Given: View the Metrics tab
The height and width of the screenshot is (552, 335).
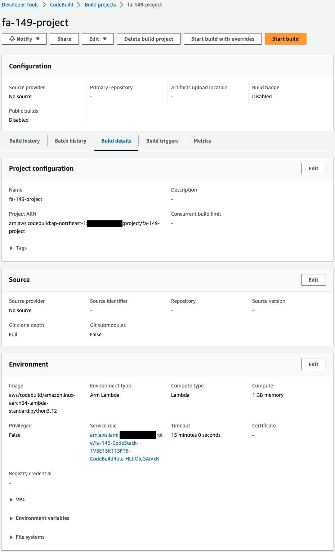Looking at the screenshot, I should (202, 141).
